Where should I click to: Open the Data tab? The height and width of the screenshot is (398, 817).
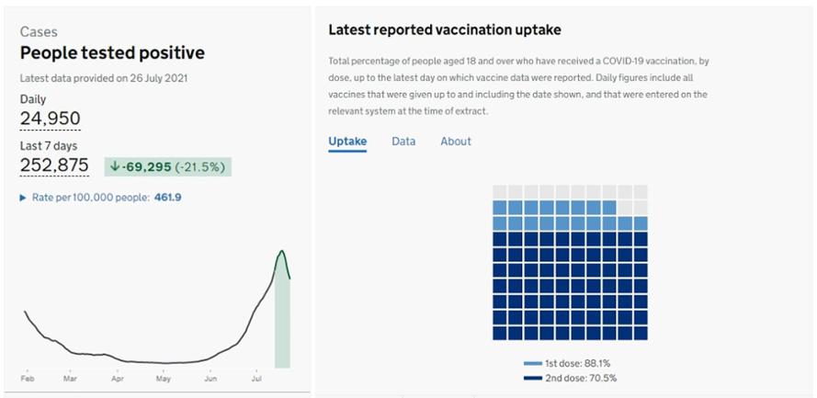click(x=403, y=142)
